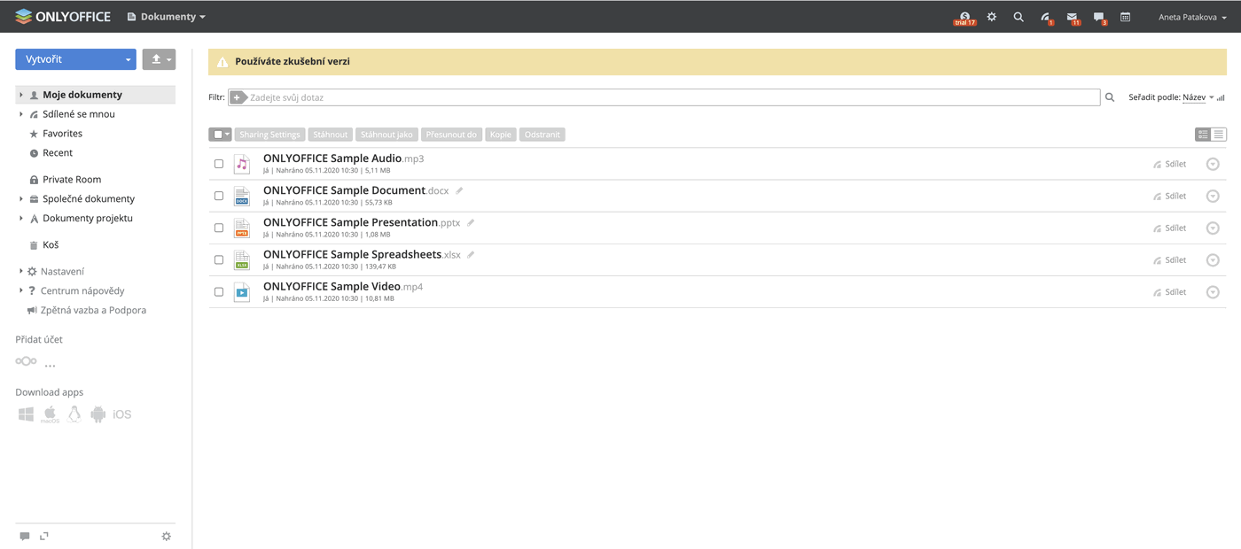Toggle the sort direction icon

click(1221, 97)
